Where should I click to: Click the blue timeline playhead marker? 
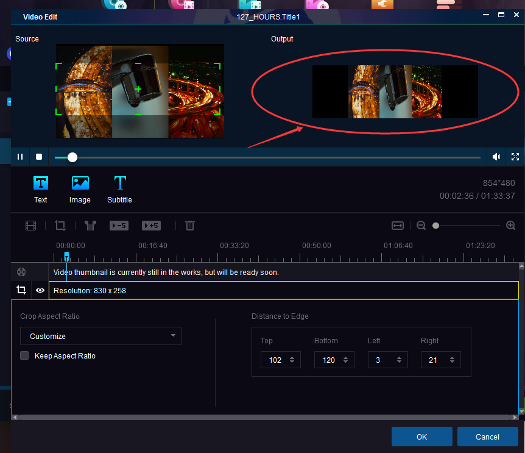[x=66, y=257]
